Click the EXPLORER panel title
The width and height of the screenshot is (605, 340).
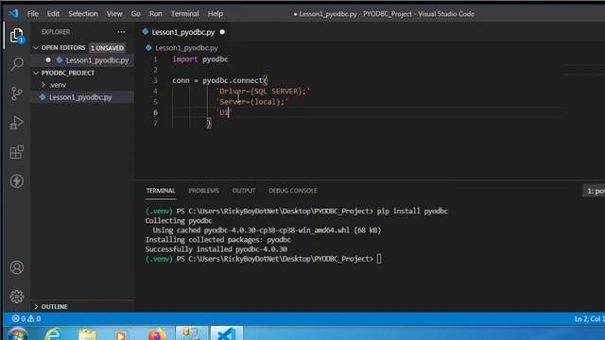point(56,32)
